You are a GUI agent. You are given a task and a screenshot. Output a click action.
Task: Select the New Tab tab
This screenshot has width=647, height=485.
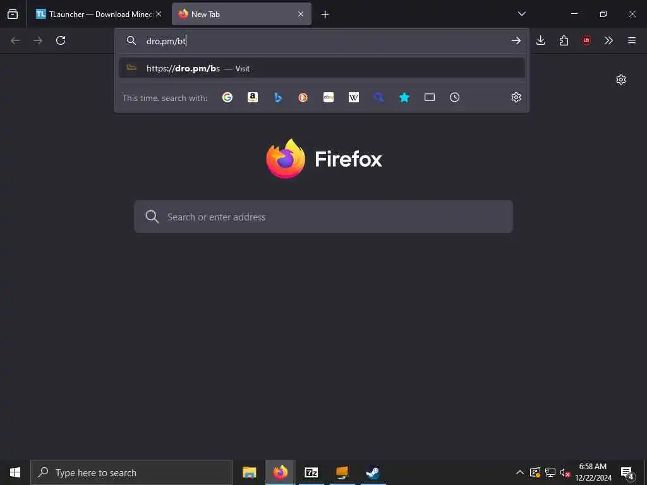point(241,14)
